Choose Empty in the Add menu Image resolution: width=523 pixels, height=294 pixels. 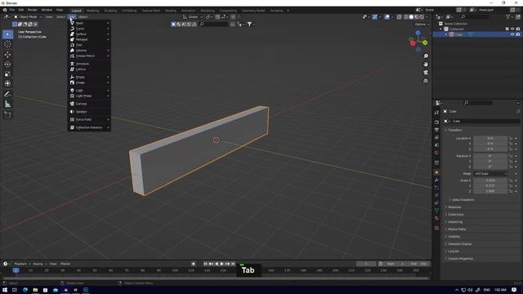(x=89, y=77)
